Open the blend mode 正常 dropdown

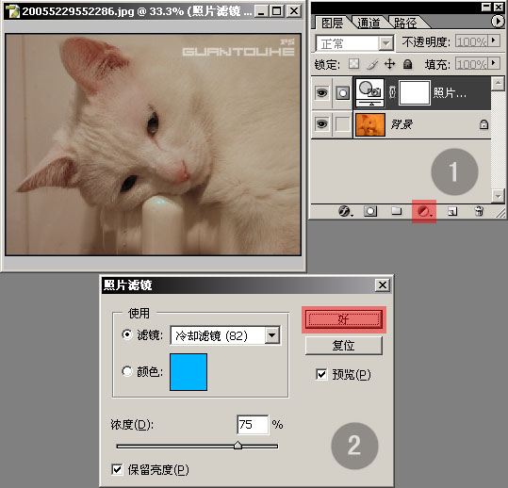(x=354, y=43)
